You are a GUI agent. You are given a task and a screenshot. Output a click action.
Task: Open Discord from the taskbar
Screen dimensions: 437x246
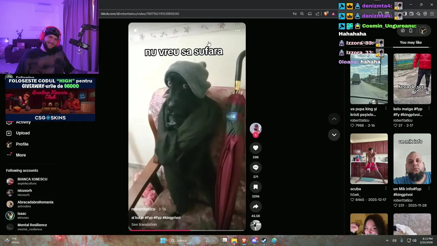tap(254, 241)
